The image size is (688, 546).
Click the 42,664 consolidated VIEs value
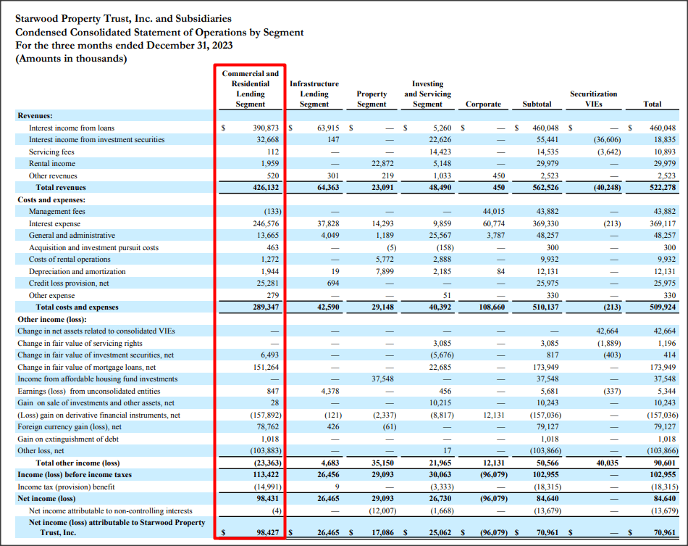(x=608, y=331)
